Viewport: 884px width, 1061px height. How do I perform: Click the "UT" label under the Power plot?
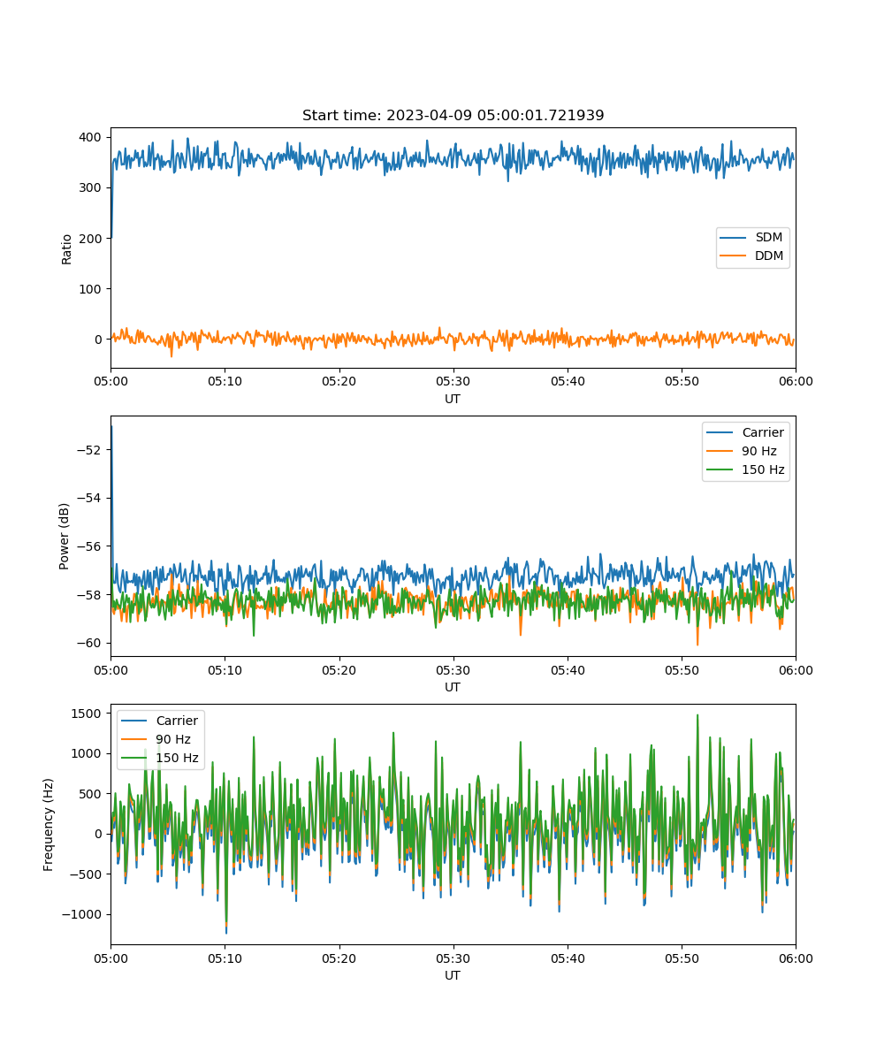tap(453, 687)
